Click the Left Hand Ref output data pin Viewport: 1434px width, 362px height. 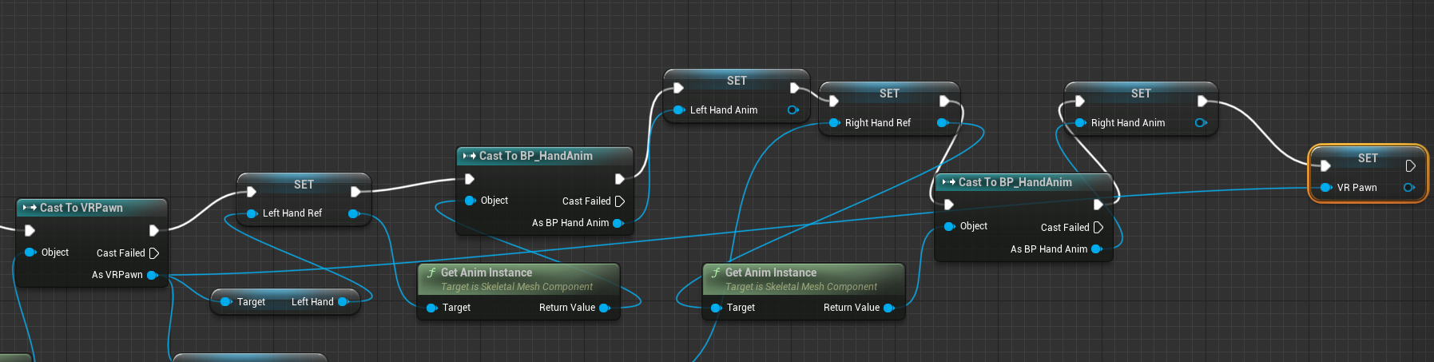point(354,213)
